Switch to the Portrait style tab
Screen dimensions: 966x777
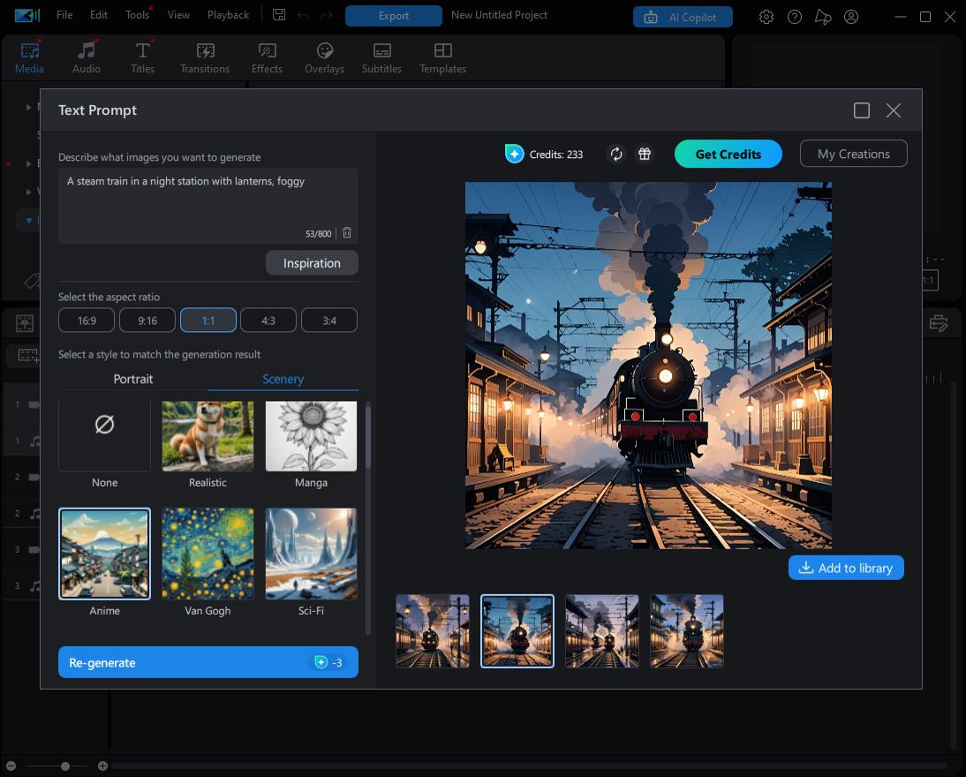pos(133,379)
